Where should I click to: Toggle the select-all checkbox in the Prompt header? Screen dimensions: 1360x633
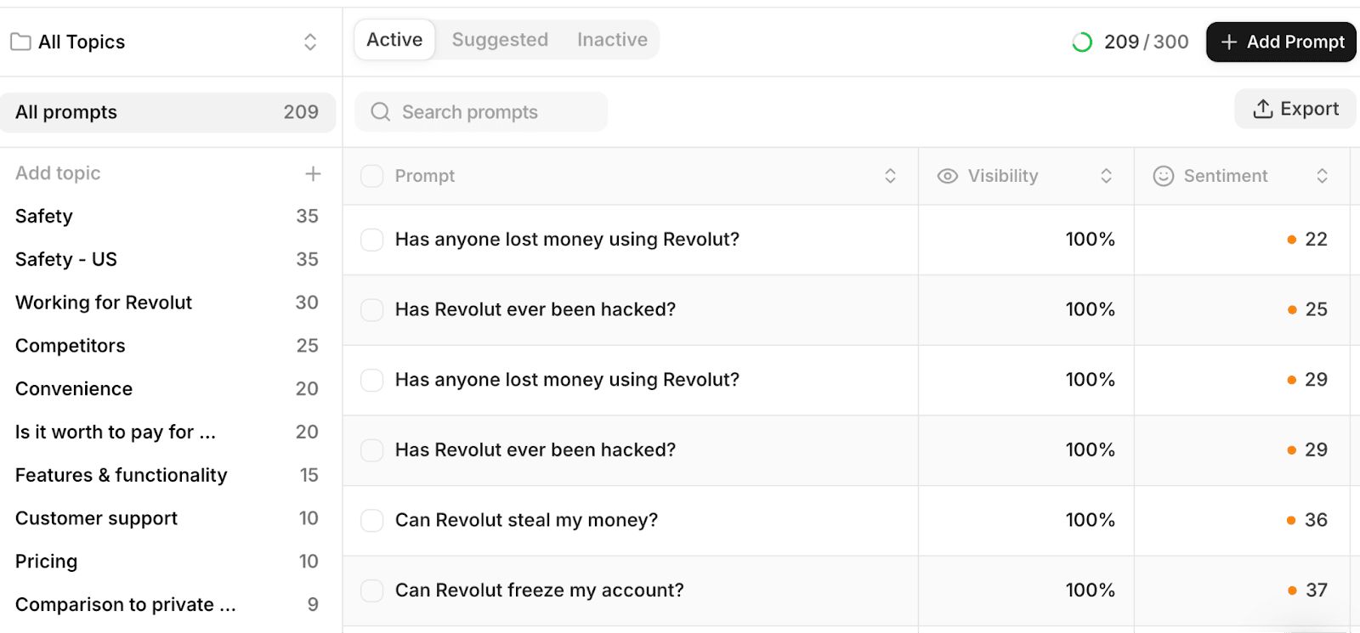coord(372,176)
